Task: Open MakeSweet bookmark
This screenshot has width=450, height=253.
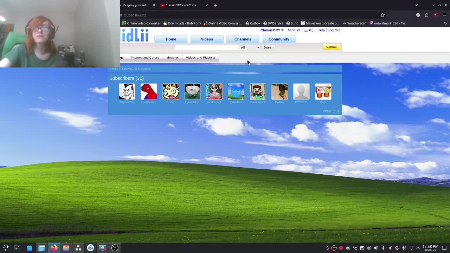Action: coord(320,23)
